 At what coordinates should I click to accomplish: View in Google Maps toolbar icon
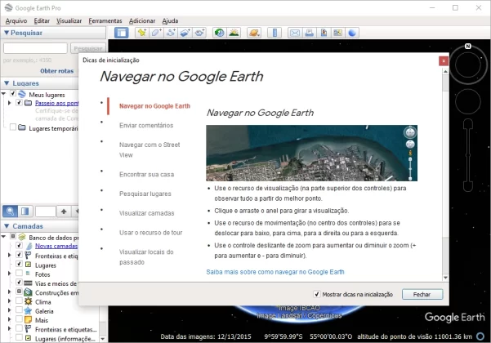(338, 33)
